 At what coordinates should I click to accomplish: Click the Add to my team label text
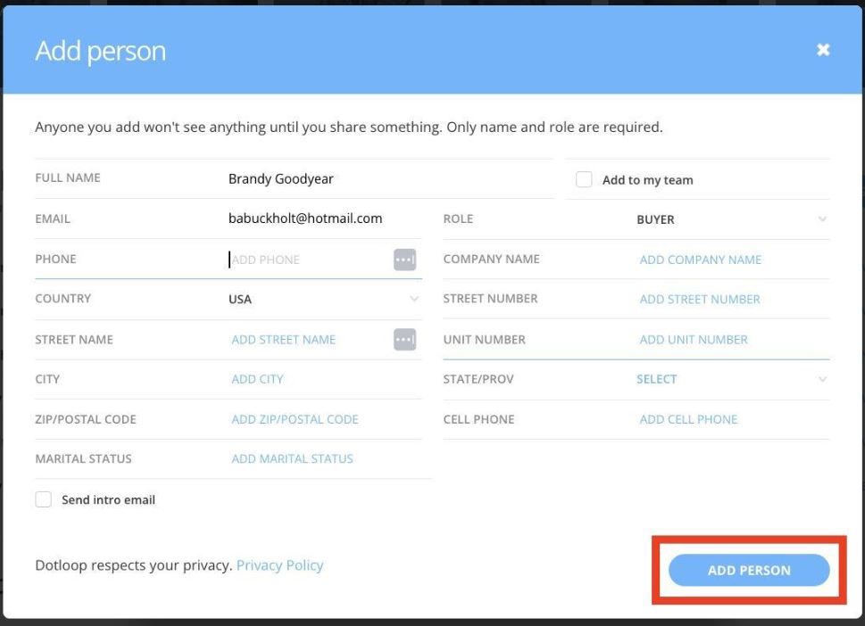[x=648, y=180]
